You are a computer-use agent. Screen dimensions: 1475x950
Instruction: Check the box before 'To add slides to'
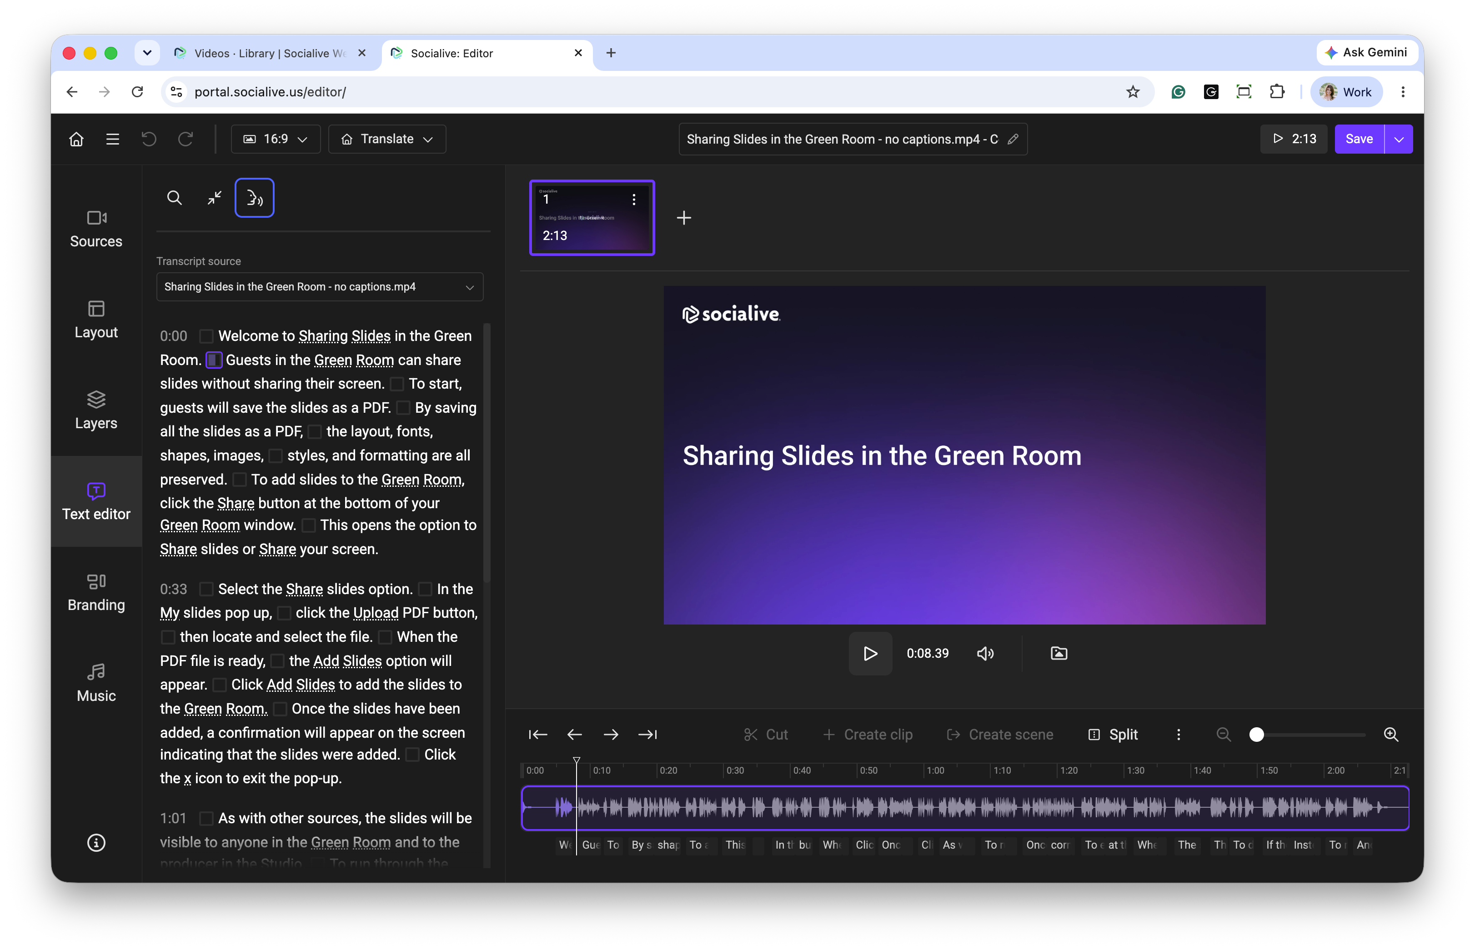point(239,480)
